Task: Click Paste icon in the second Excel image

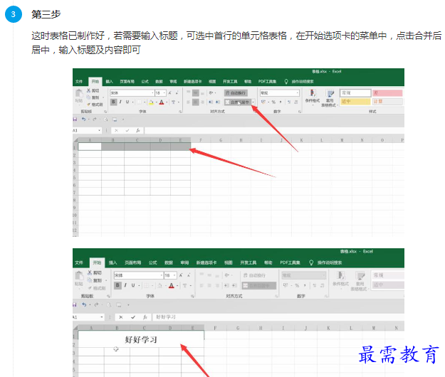Action: pos(79,277)
